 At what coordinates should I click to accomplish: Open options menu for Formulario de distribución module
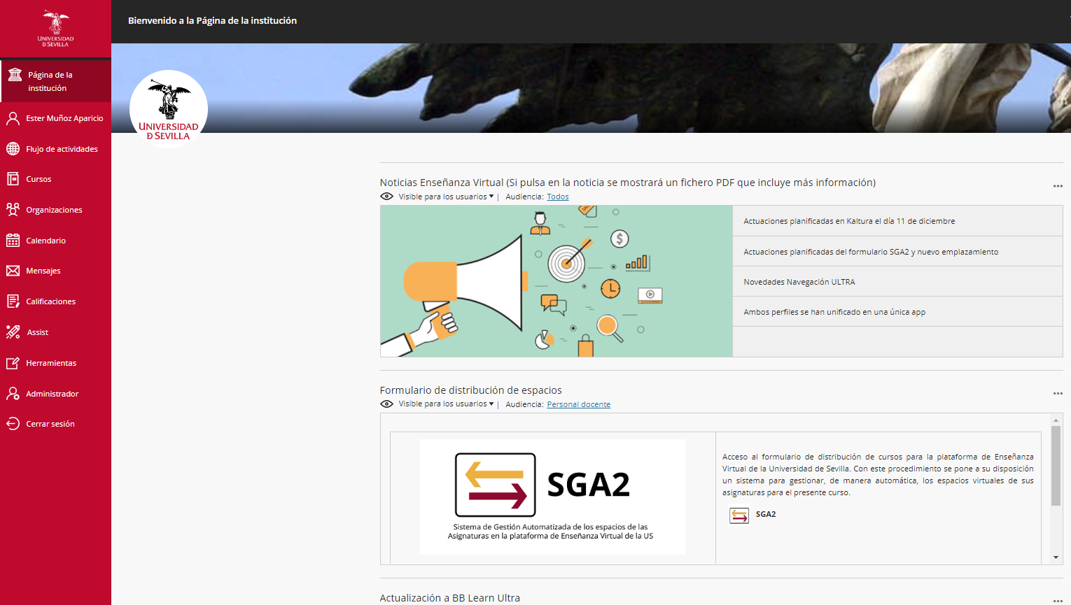[1058, 394]
